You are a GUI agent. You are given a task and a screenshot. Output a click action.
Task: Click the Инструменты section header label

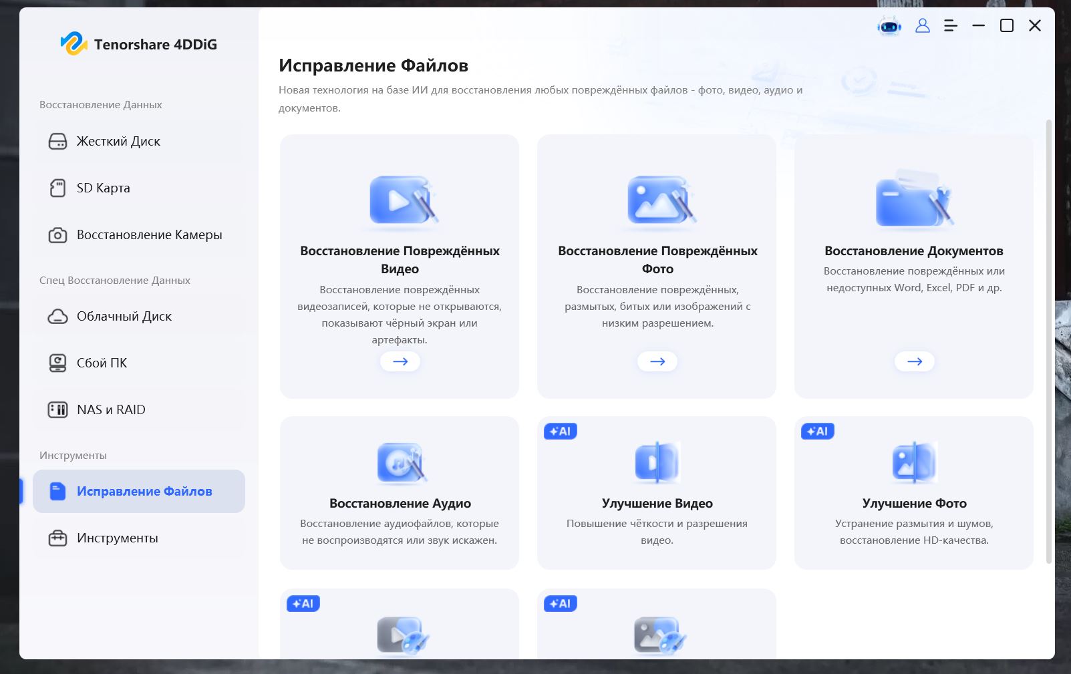pos(73,456)
